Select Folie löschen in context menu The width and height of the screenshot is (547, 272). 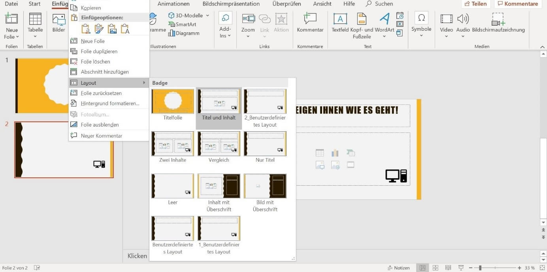click(x=109, y=61)
